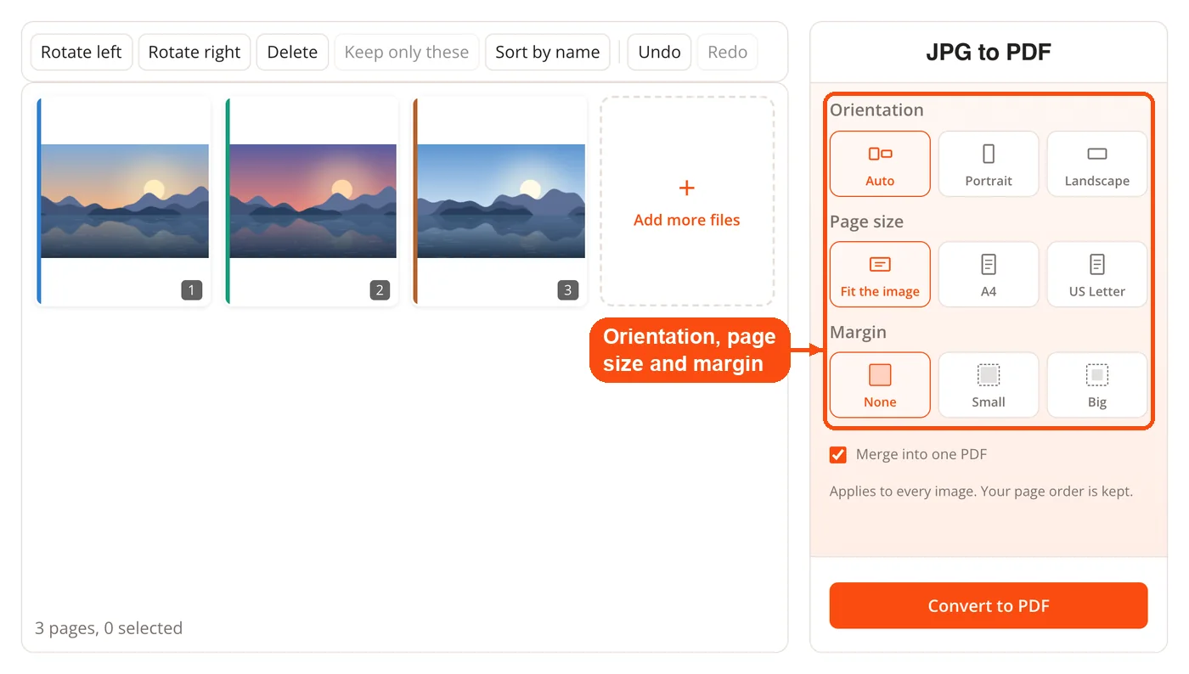Select the third image thumbnail
This screenshot has height=674, width=1189.
500,201
